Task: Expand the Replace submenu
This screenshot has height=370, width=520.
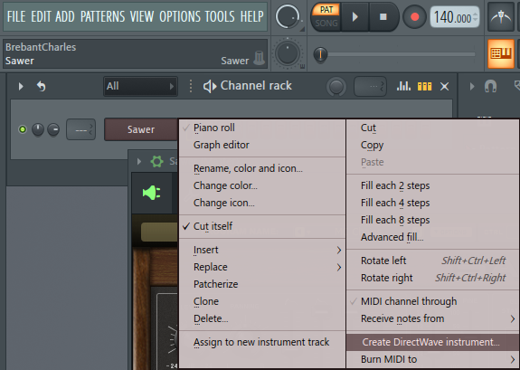Action: tap(262, 267)
